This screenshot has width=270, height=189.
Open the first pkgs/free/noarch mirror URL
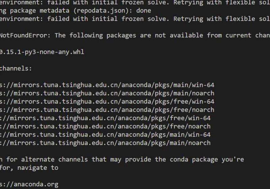[x=107, y=110]
